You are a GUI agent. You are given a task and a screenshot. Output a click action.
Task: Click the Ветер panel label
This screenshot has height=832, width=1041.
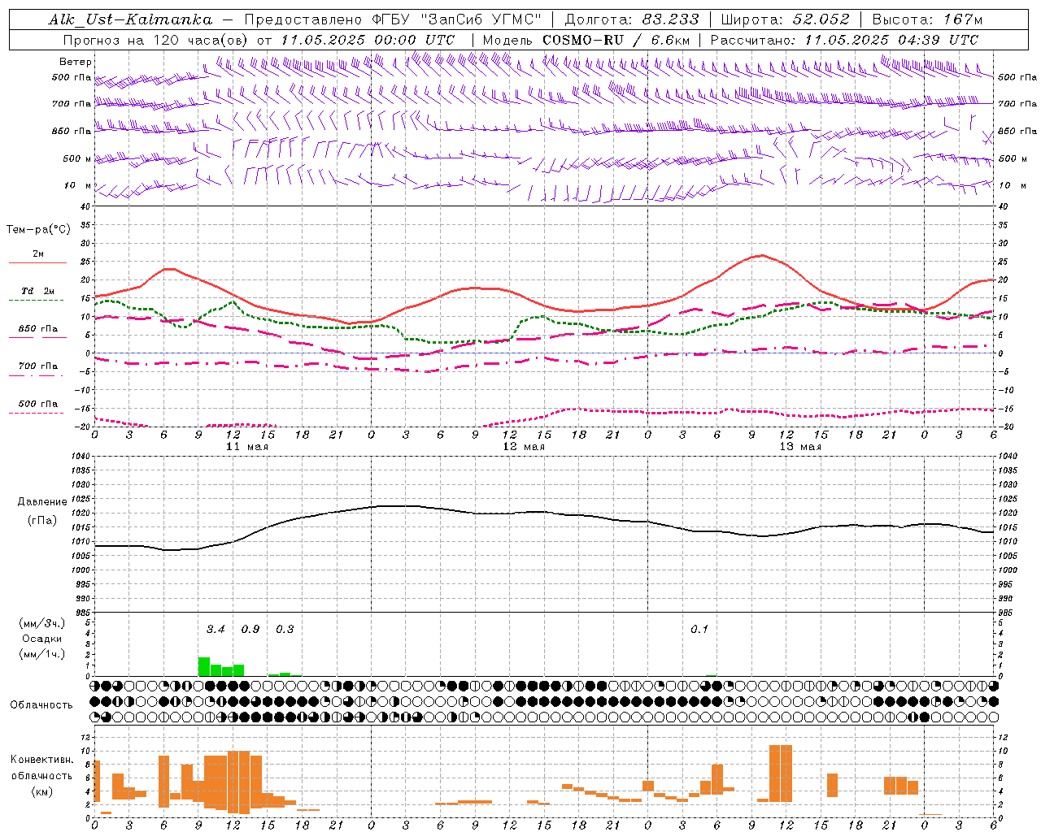(76, 62)
